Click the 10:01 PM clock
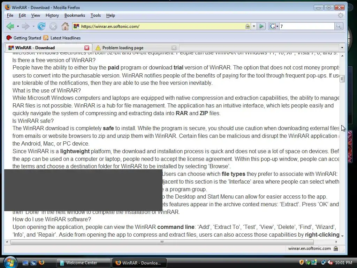Image resolution: width=357 pixels, height=268 pixels. [343, 263]
